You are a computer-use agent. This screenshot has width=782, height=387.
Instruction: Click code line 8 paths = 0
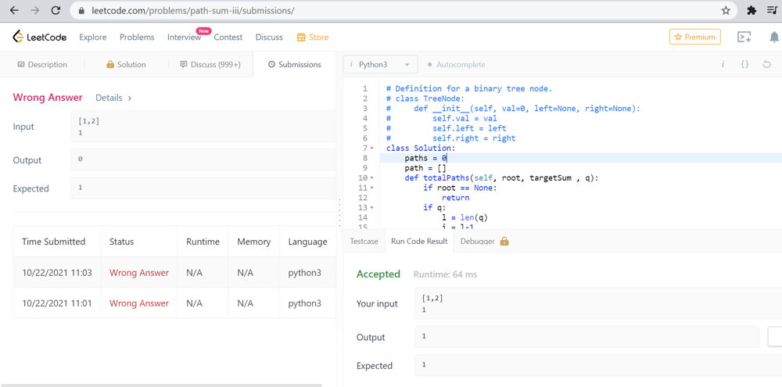(x=426, y=159)
